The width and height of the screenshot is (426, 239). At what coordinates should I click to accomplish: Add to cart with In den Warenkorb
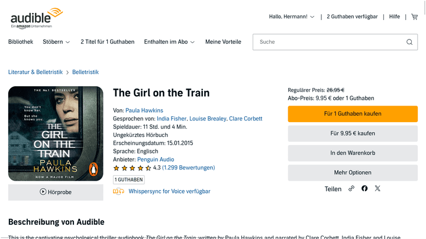pyautogui.click(x=353, y=153)
